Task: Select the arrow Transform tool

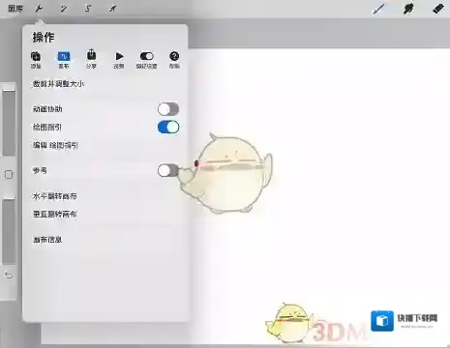Action: [x=112, y=9]
